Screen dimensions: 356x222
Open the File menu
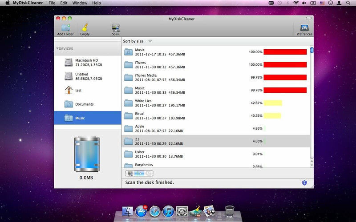tap(52, 3)
